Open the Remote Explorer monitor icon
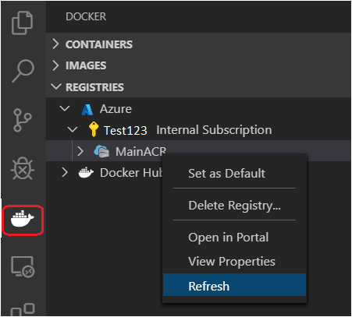Viewport: 352px width, 317px height. pyautogui.click(x=23, y=267)
